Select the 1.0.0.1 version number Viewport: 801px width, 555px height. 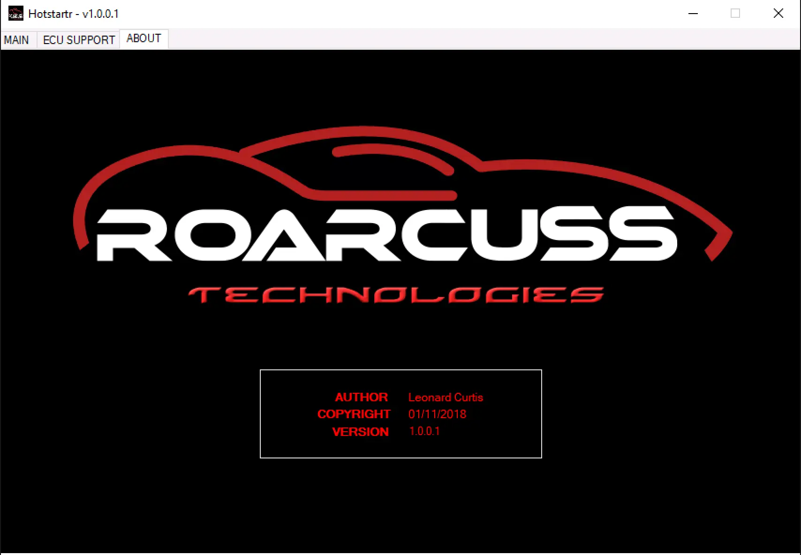tap(424, 431)
